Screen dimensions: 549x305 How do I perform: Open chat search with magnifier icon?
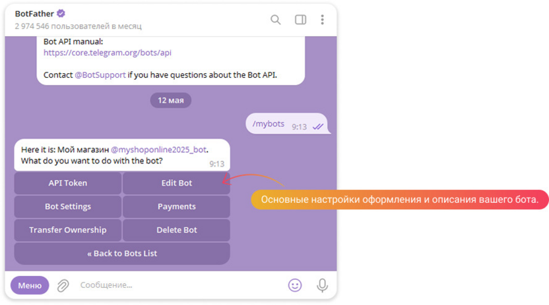(x=276, y=20)
